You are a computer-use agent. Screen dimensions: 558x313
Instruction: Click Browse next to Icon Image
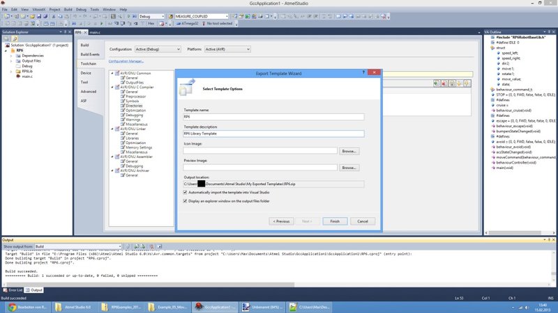349,150
